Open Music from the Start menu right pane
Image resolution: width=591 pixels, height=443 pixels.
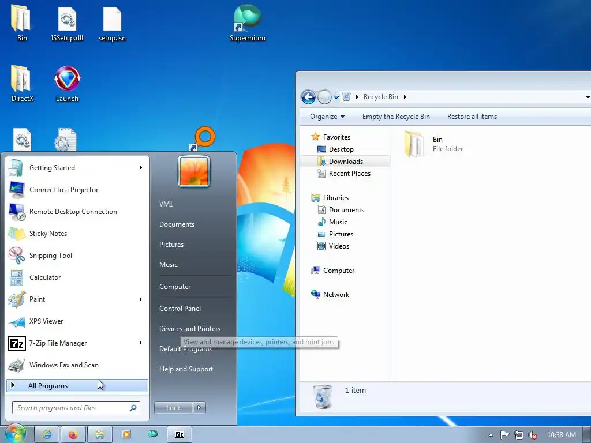click(x=168, y=264)
